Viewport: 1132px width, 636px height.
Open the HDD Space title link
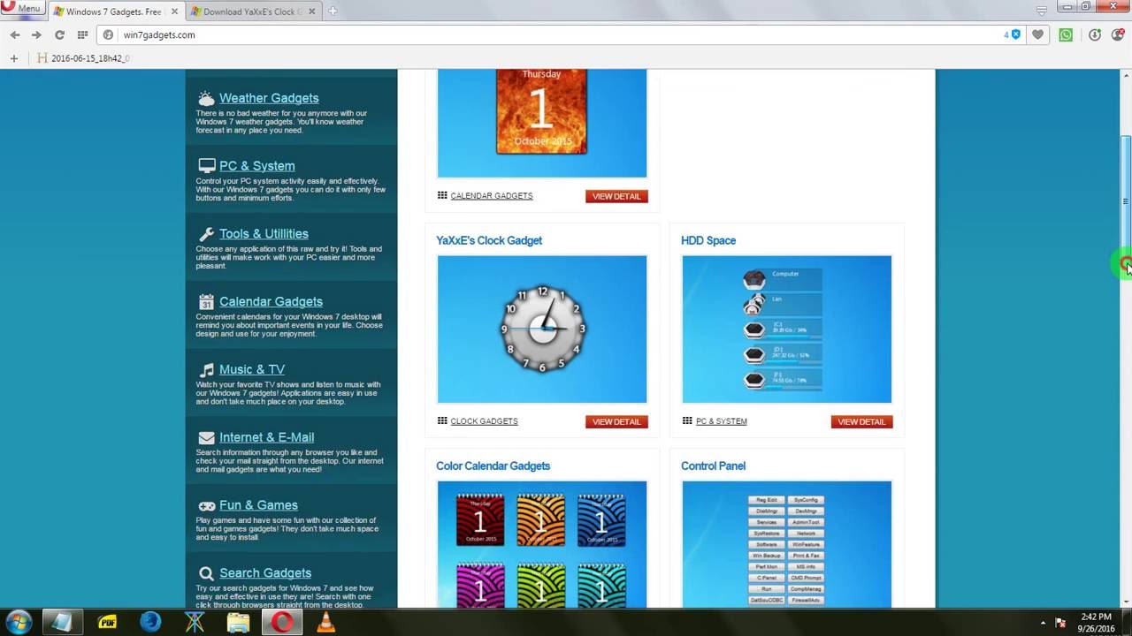(x=708, y=240)
